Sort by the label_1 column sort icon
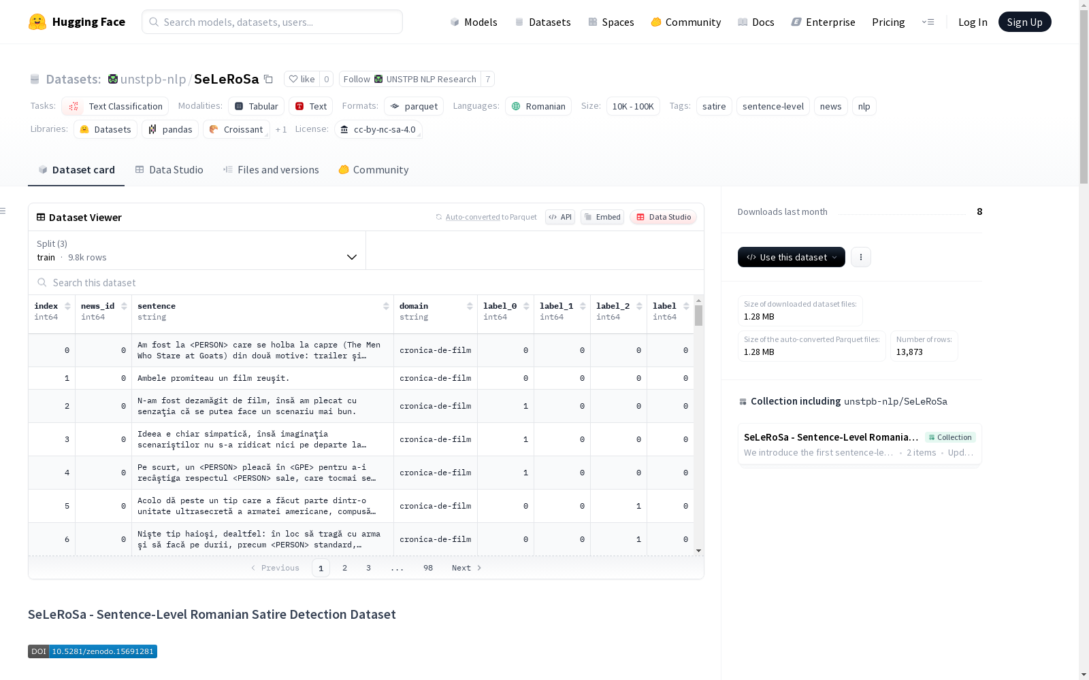The height and width of the screenshot is (680, 1089). 583,306
